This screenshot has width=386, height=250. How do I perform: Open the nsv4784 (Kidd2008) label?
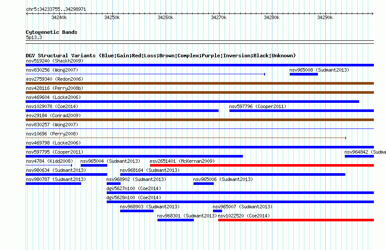tap(49, 161)
